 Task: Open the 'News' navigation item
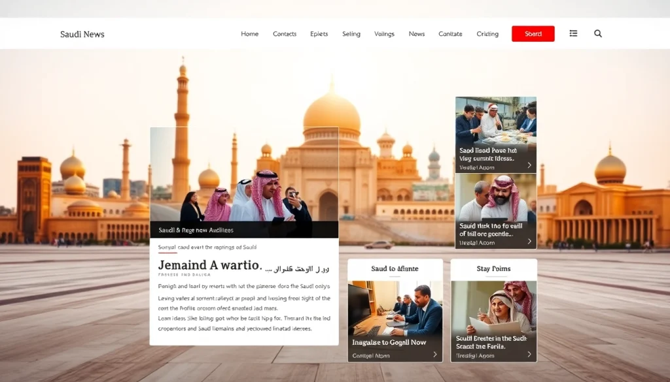tap(417, 33)
